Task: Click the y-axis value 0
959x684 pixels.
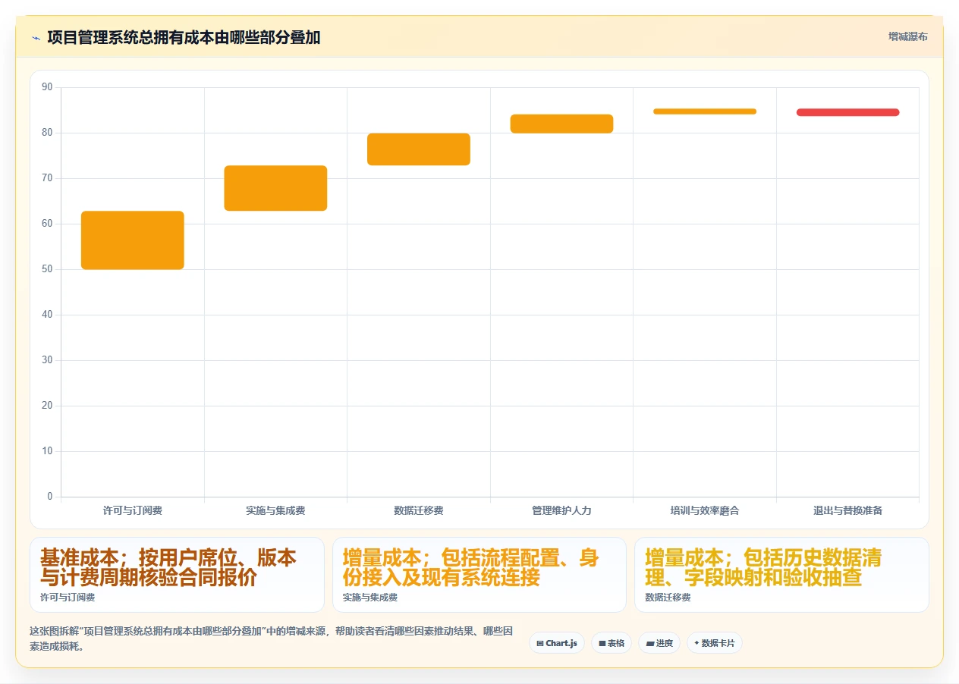Action: click(x=50, y=497)
